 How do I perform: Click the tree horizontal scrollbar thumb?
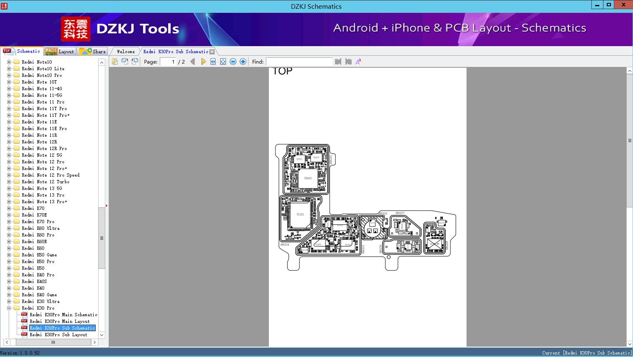click(53, 342)
